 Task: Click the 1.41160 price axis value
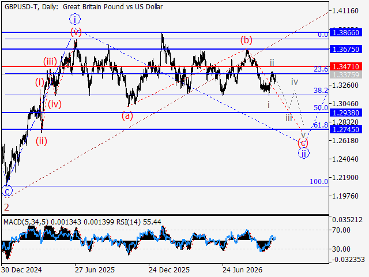(345, 11)
